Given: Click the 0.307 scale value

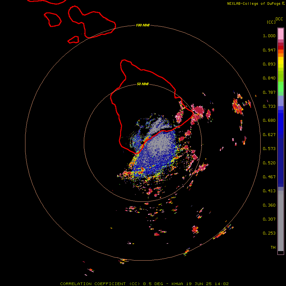Looking at the screenshot, I should tap(269, 219).
